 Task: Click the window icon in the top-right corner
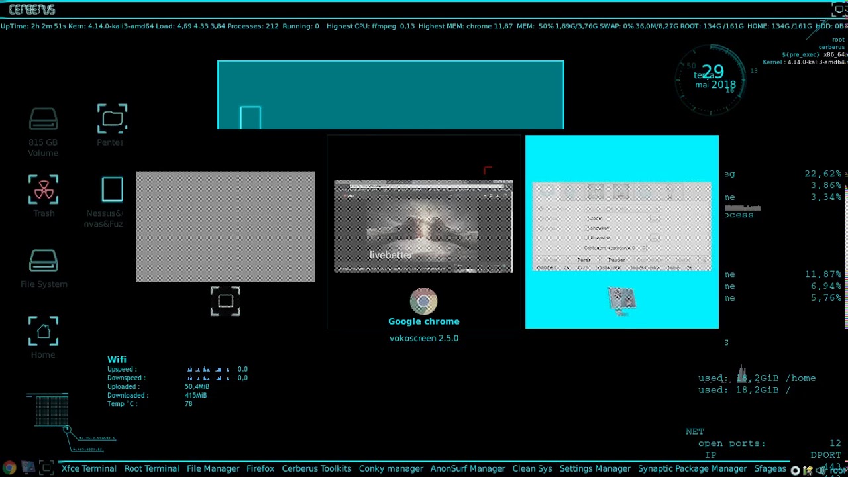click(x=839, y=10)
